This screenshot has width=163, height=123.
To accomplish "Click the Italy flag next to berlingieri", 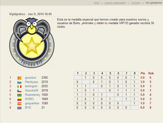I will [19, 86].
